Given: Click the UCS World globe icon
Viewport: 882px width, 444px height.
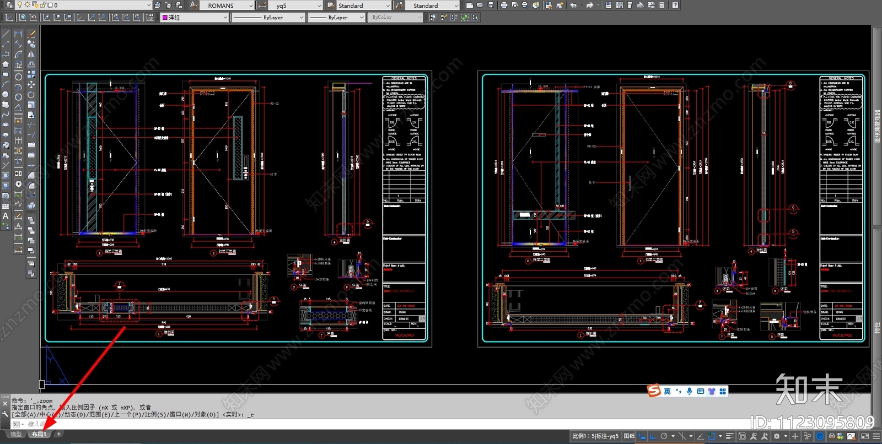Looking at the screenshot, I should pos(22,17).
